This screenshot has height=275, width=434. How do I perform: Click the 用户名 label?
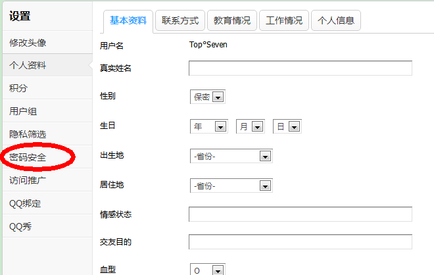click(x=112, y=45)
